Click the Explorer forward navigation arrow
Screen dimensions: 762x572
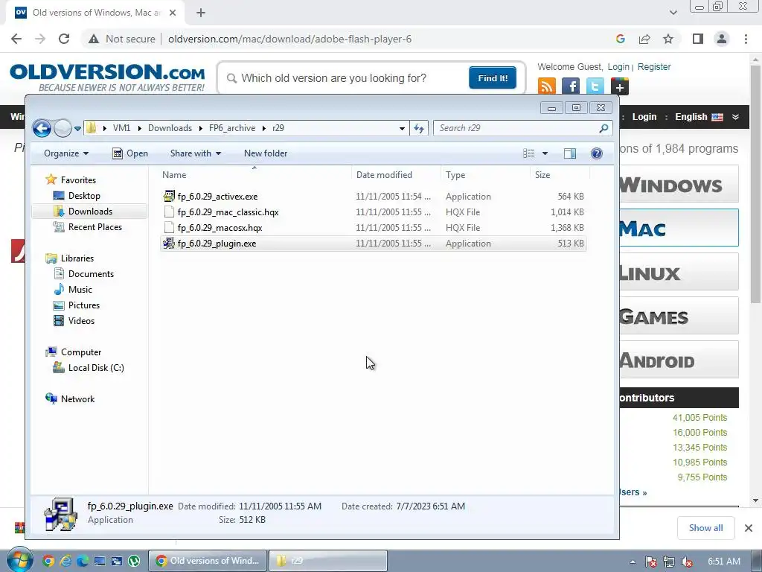tap(63, 128)
